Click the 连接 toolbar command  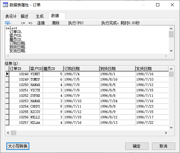[x=41, y=23]
